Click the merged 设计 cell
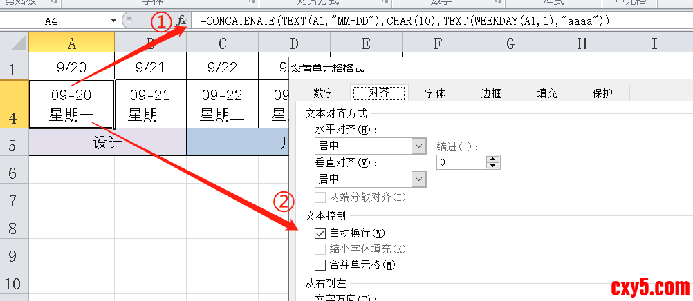The height and width of the screenshot is (301, 693). click(107, 142)
